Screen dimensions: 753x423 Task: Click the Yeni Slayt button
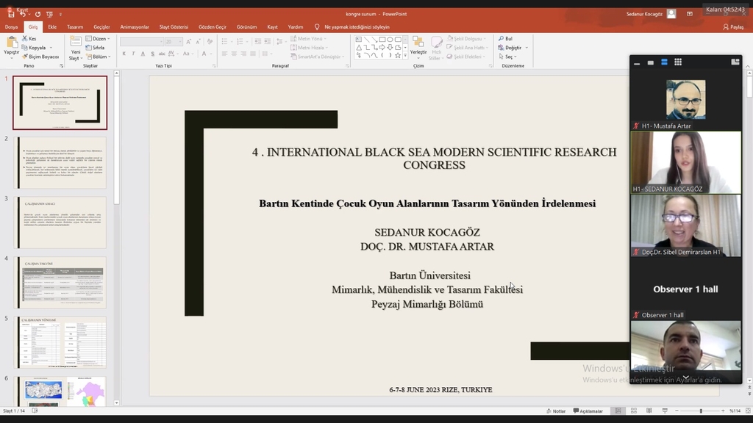[x=76, y=48]
